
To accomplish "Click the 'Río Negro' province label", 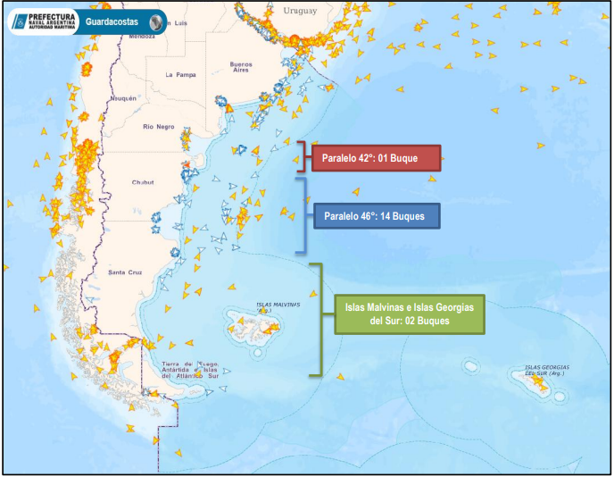I will 159,127.
